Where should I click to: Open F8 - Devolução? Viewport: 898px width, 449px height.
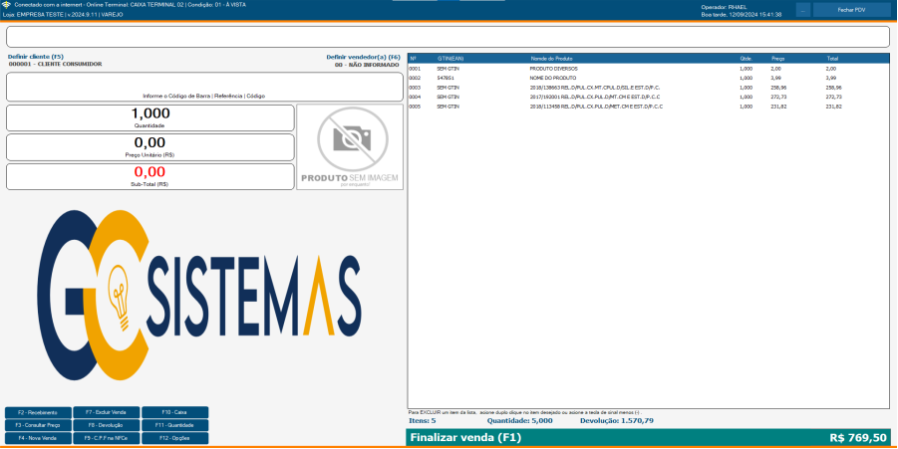click(x=106, y=425)
